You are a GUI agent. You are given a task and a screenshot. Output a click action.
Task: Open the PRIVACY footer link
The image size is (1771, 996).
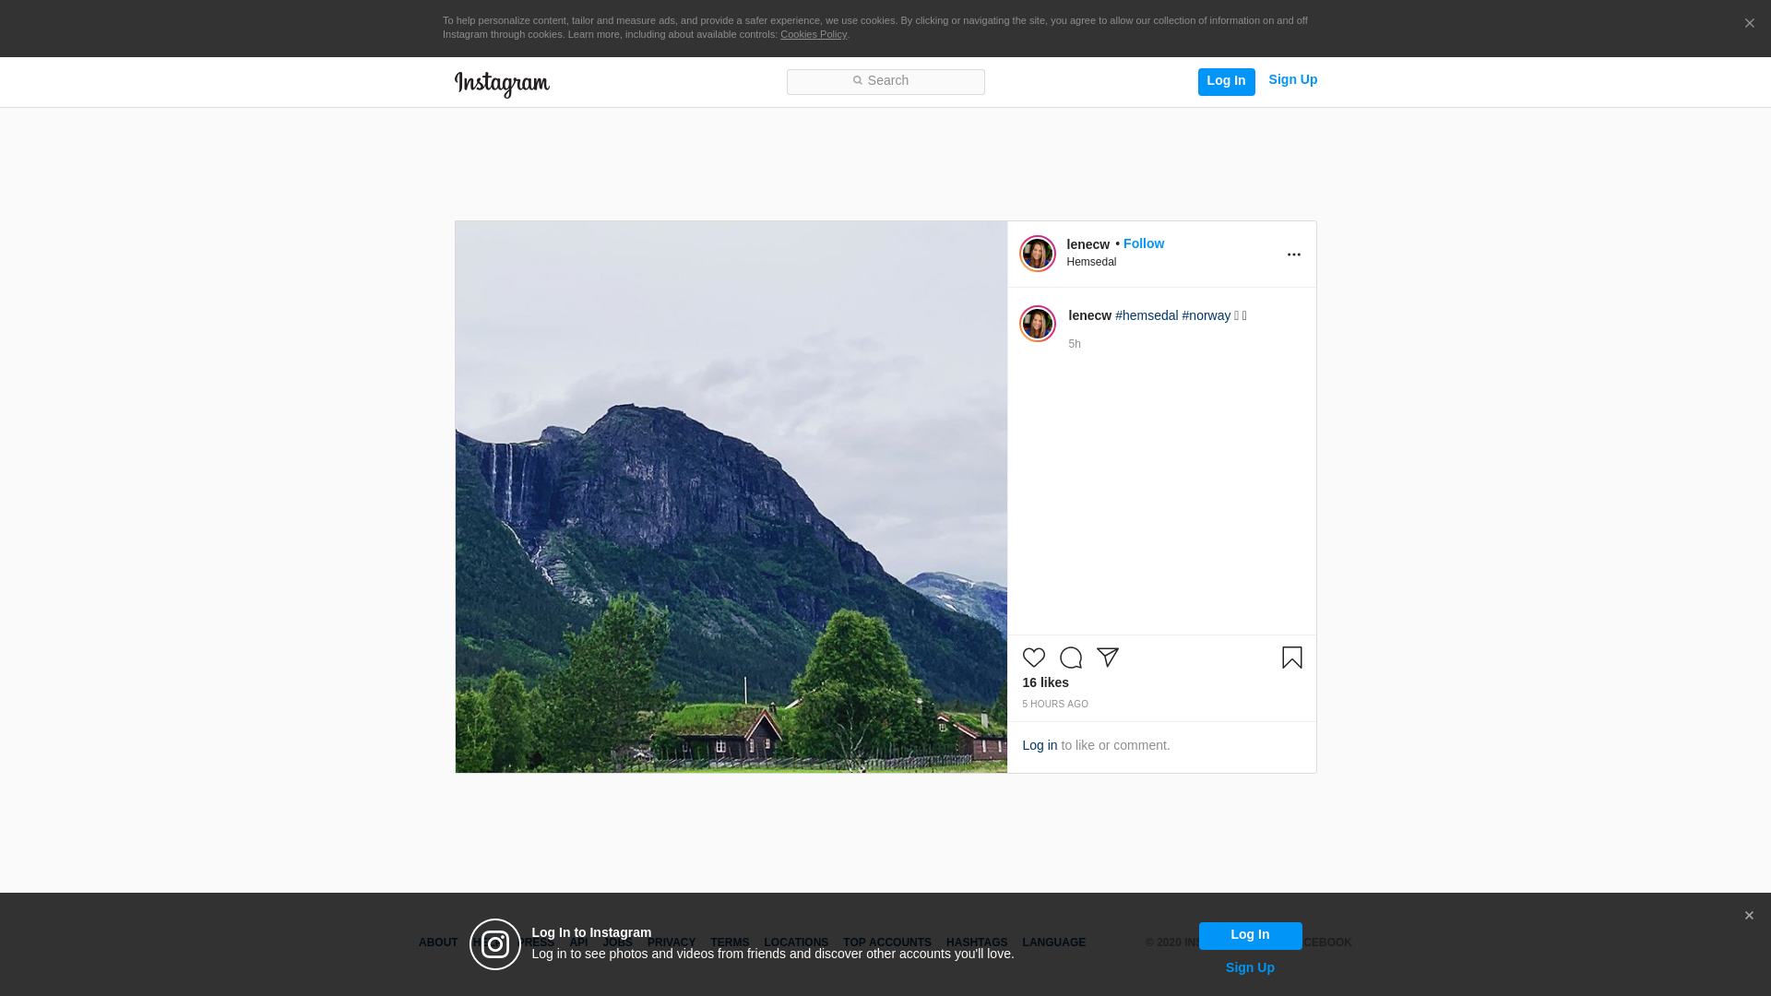[671, 943]
